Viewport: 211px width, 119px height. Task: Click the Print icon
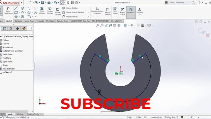49,3
